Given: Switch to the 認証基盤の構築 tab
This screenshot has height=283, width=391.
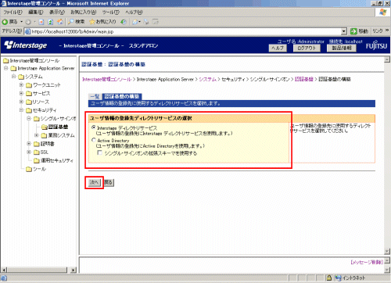Looking at the screenshot, I should (x=122, y=96).
